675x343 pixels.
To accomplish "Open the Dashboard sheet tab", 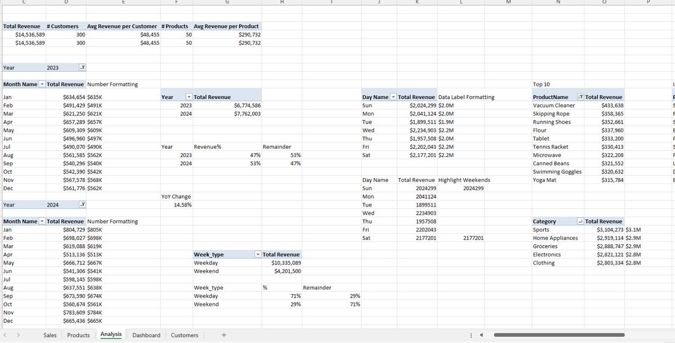I will [x=146, y=335].
